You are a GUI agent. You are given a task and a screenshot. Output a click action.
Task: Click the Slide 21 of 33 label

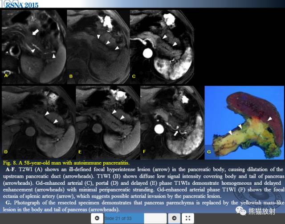click(118, 218)
